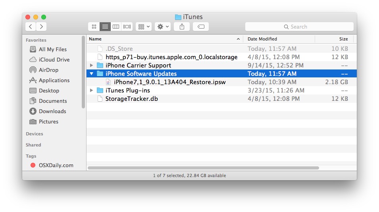
Task: Go back with the left arrow button
Action: (31, 27)
